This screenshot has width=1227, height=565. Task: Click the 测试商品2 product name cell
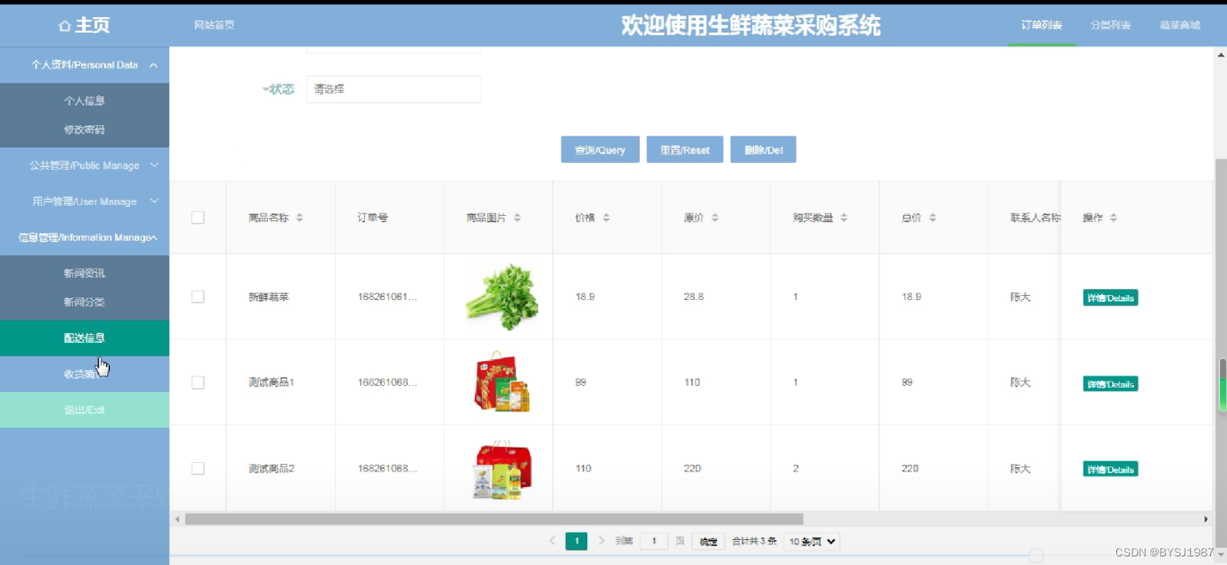[271, 468]
